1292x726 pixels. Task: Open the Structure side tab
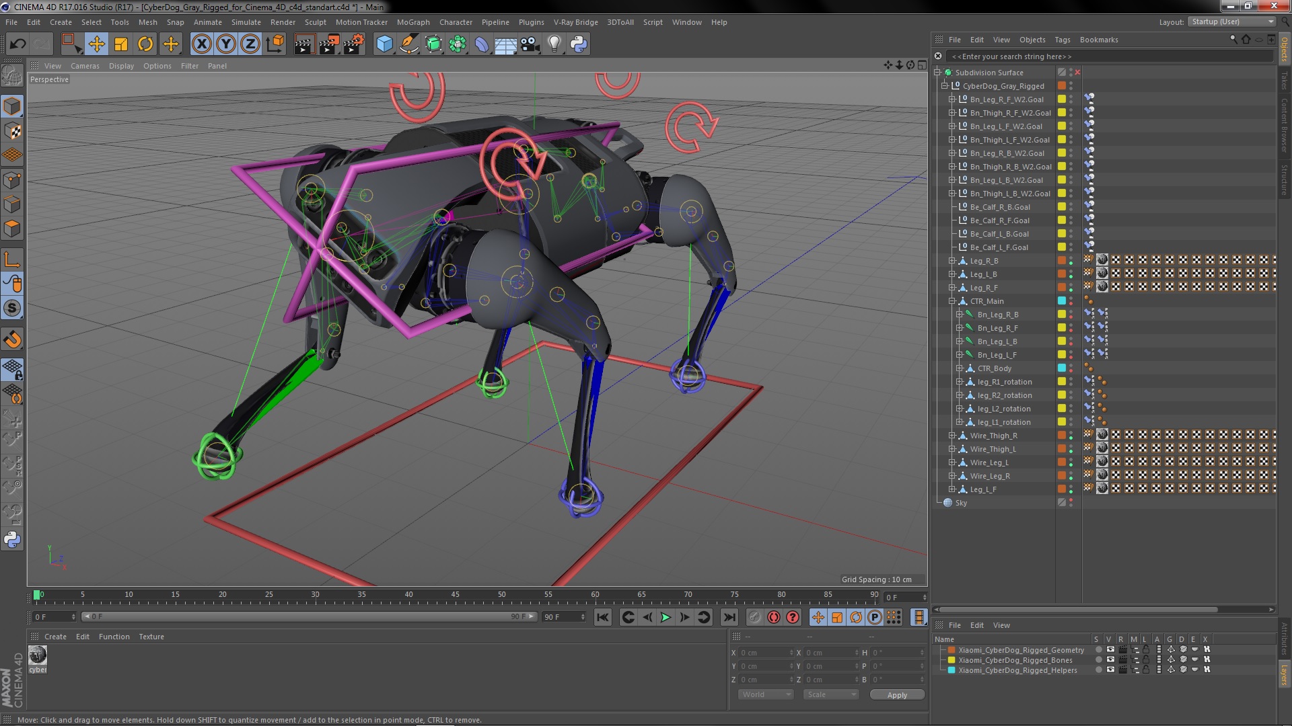point(1285,179)
